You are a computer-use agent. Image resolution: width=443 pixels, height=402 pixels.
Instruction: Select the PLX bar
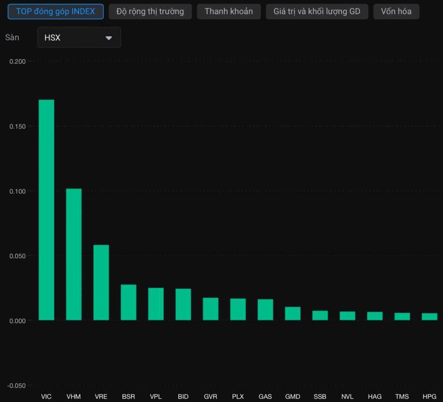238,309
